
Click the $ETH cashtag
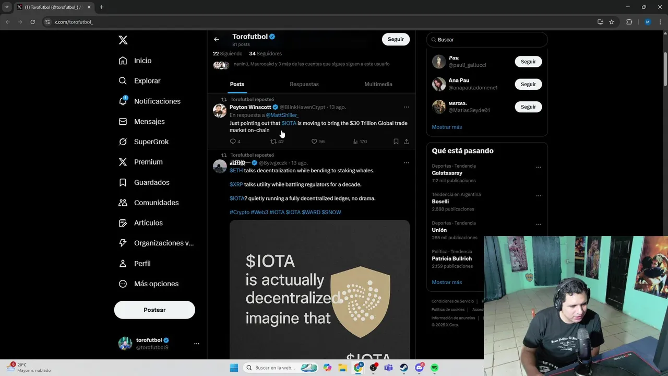tap(236, 171)
